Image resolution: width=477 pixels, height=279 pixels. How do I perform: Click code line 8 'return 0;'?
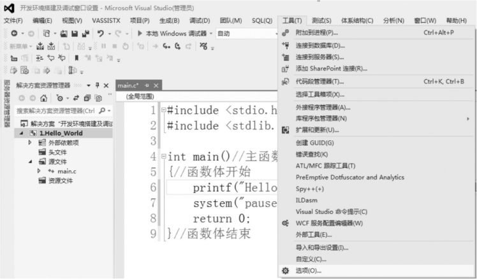tap(221, 218)
